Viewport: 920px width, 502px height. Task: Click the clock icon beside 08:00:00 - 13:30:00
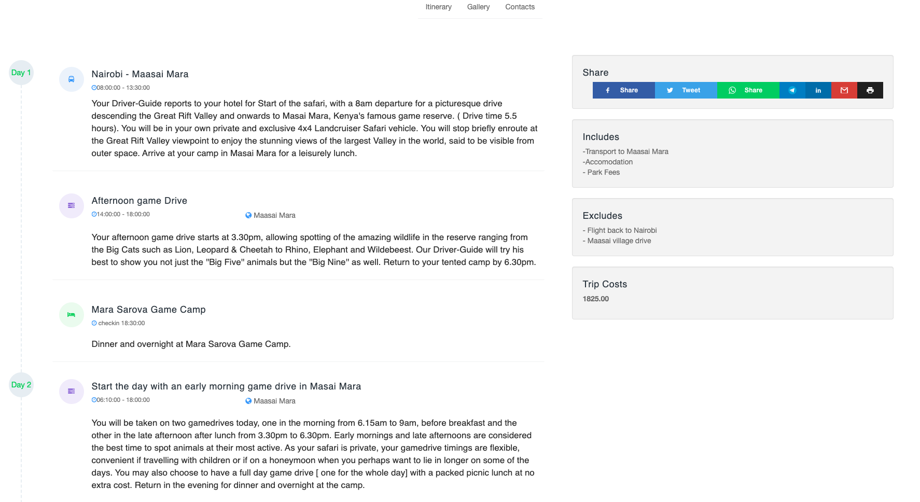(94, 88)
